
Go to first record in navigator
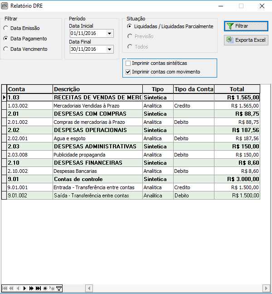coord(5,288)
